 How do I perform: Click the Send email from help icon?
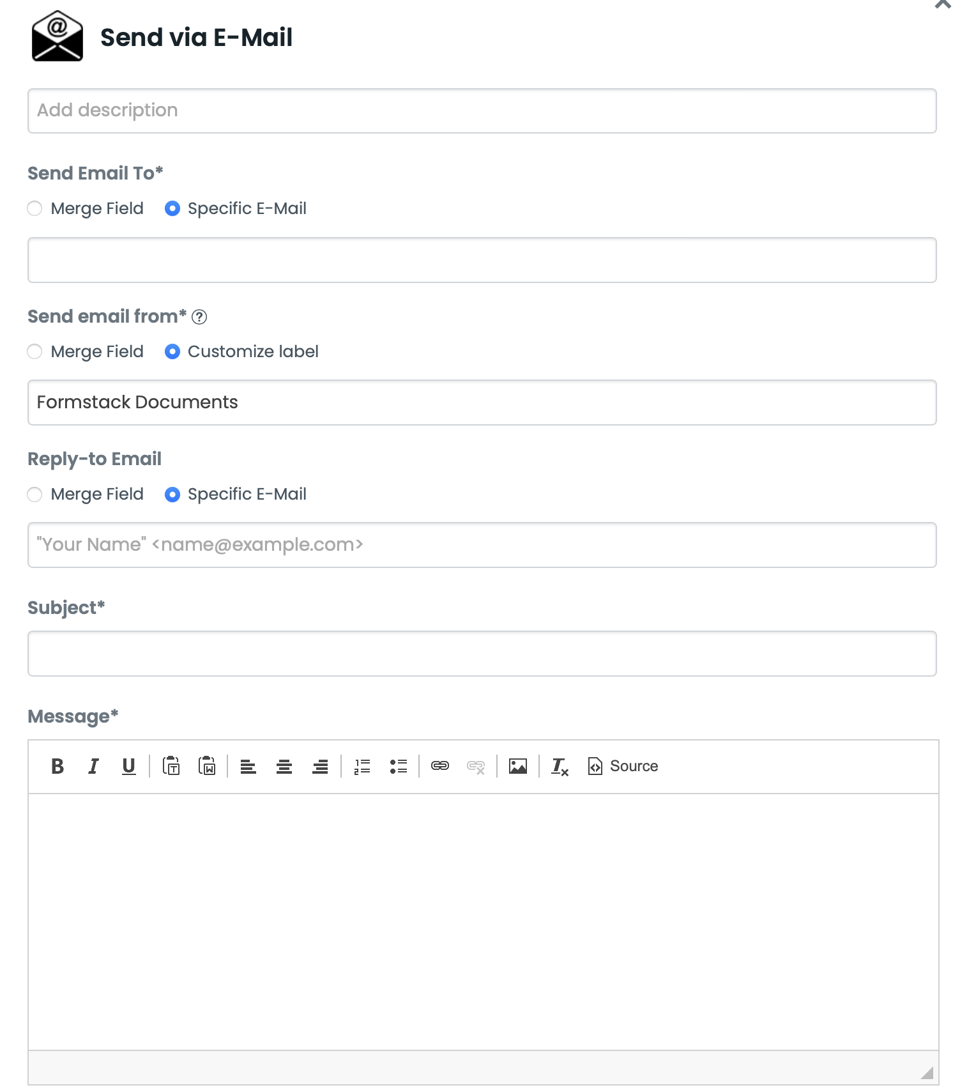tap(199, 317)
